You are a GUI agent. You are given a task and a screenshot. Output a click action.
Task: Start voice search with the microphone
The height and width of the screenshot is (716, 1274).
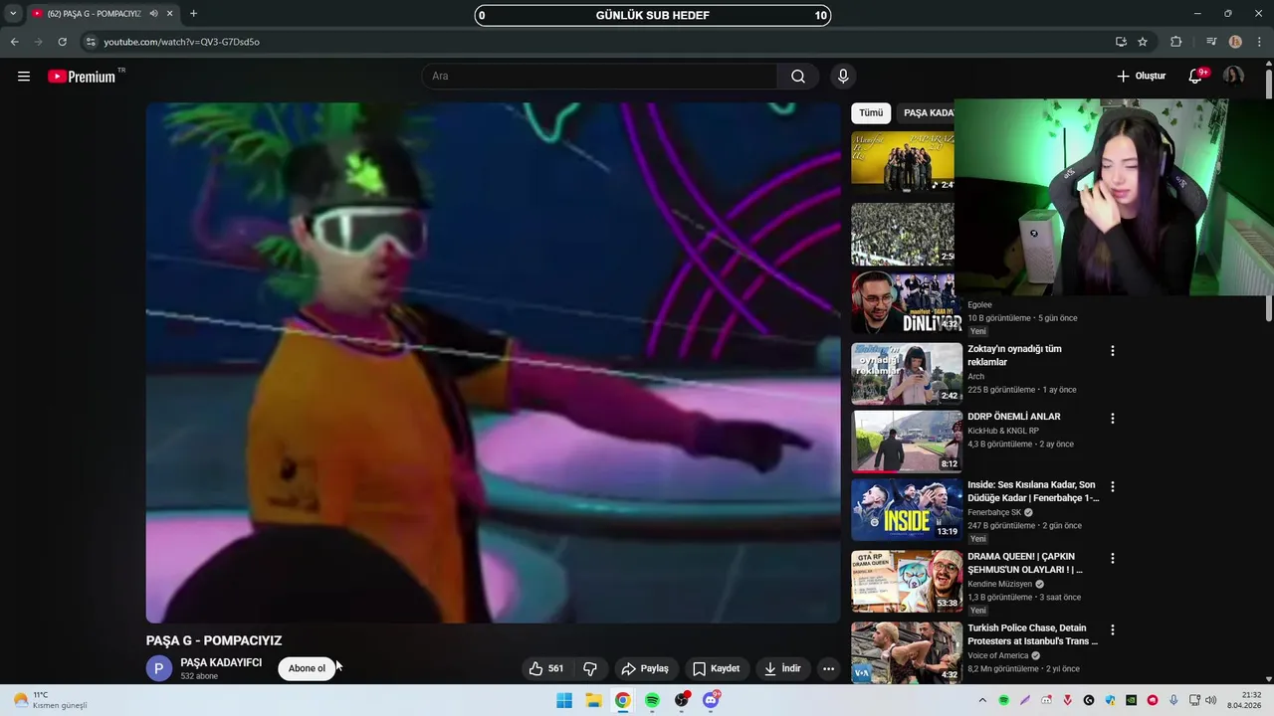(843, 77)
